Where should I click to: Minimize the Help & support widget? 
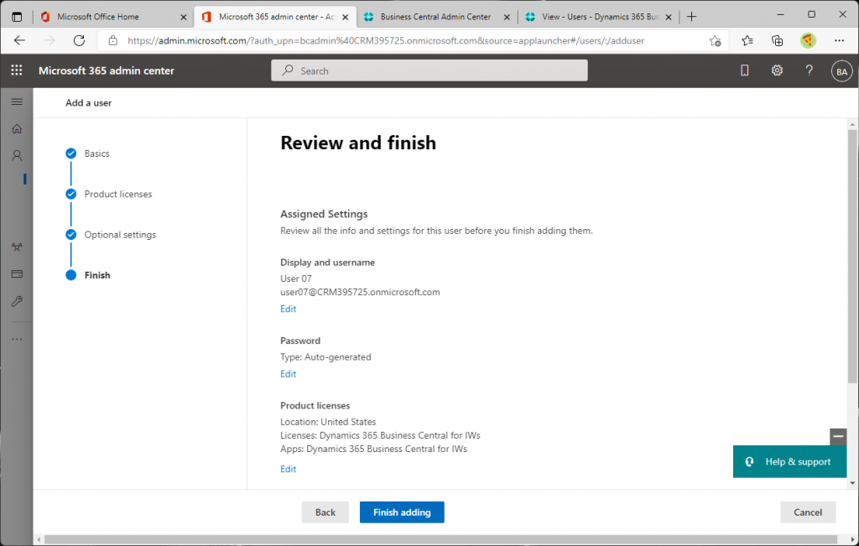(x=838, y=436)
